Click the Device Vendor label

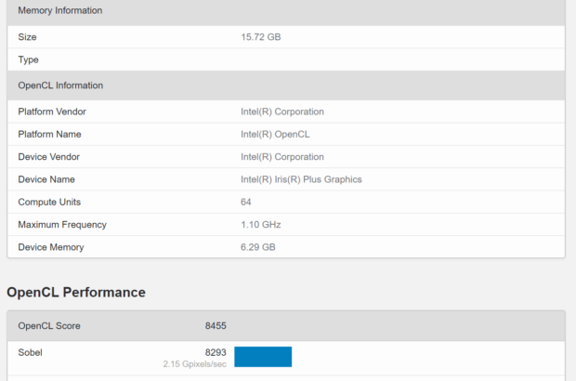pyautogui.click(x=51, y=157)
